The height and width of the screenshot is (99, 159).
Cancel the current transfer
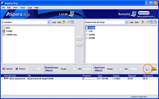coord(7,69)
